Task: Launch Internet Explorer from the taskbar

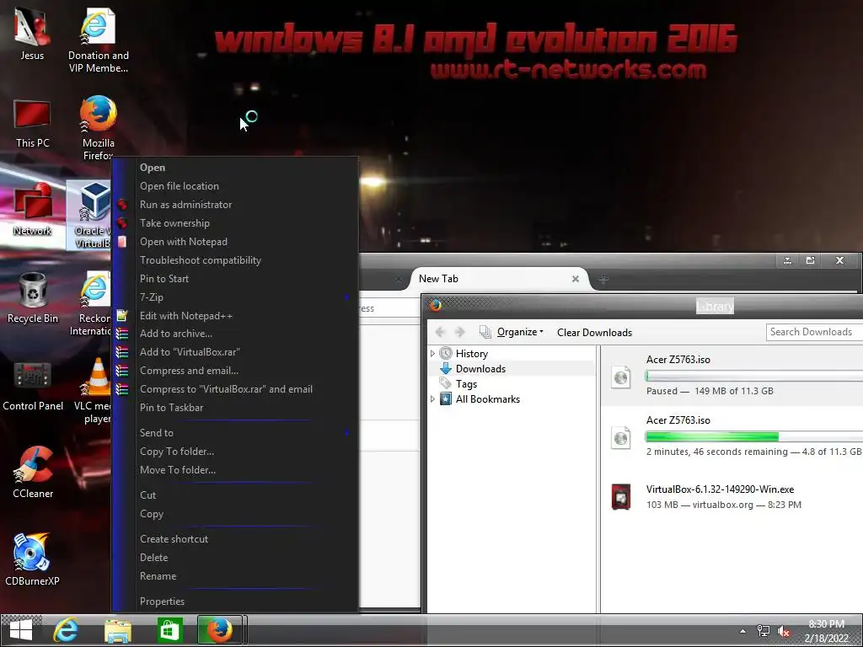Action: click(65, 630)
